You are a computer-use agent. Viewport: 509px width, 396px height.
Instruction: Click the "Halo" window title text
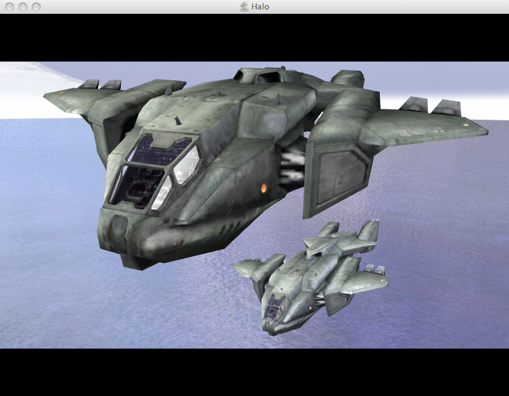(260, 7)
